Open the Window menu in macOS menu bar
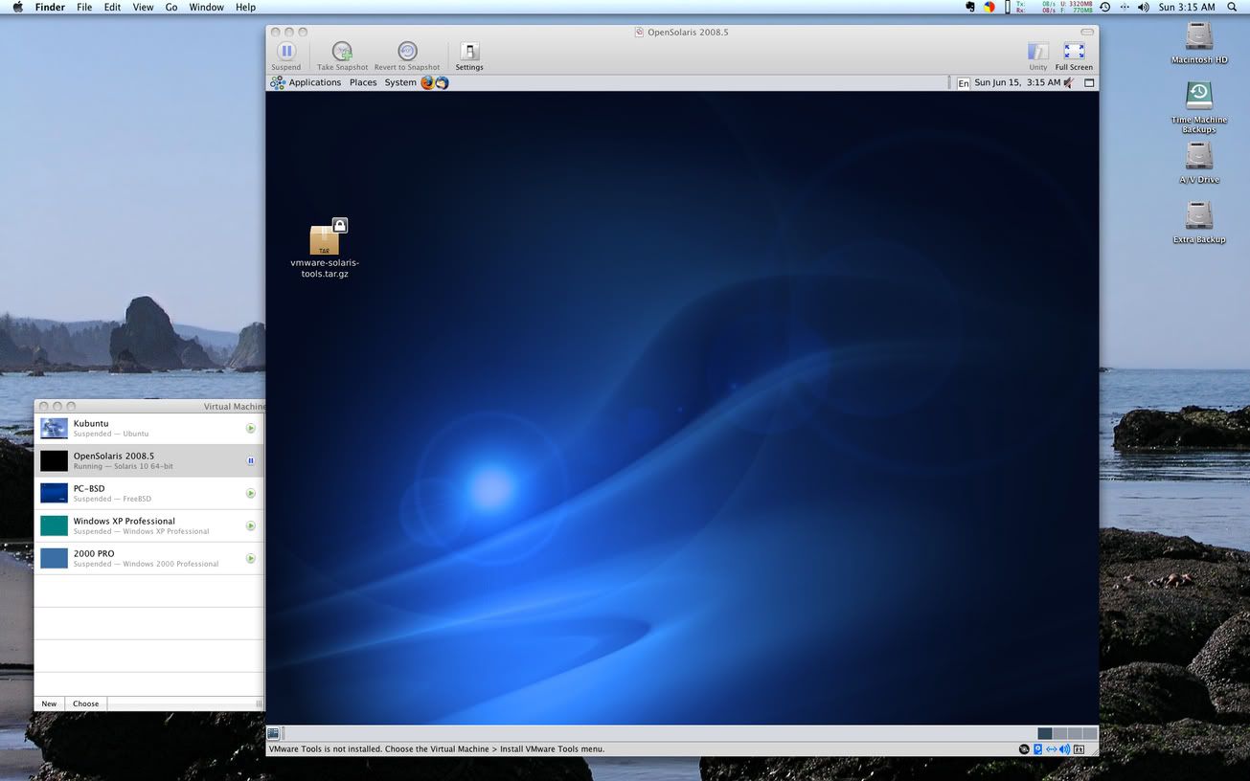 coord(206,7)
